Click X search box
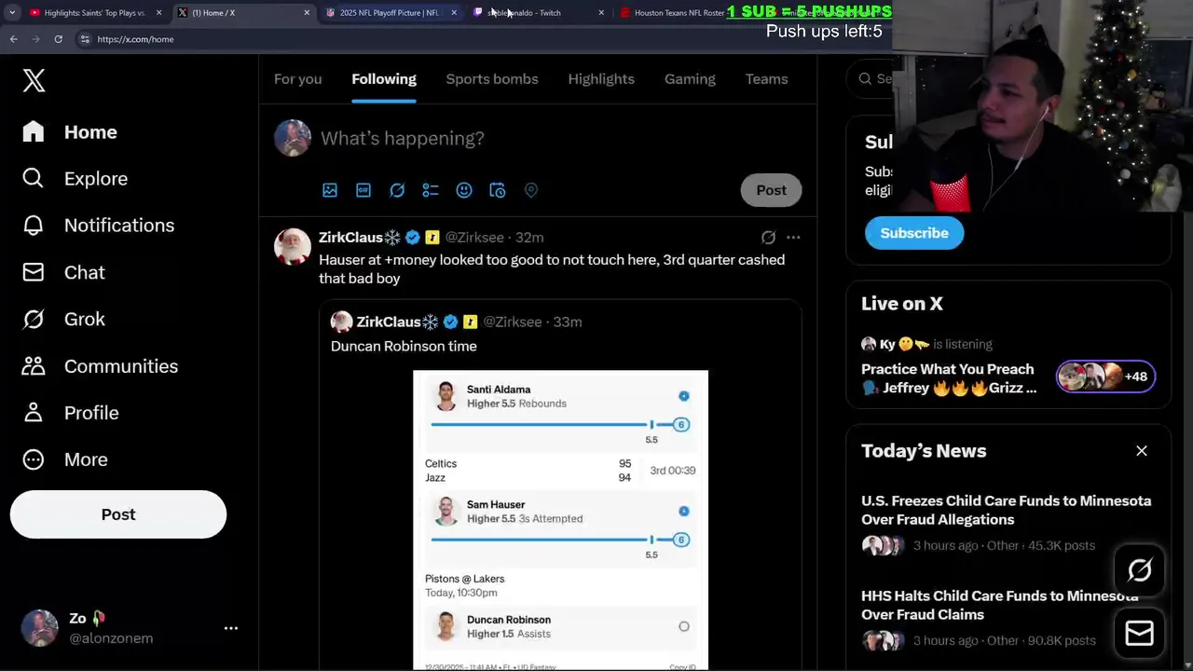Viewport: 1193px width, 671px height. tap(870, 79)
